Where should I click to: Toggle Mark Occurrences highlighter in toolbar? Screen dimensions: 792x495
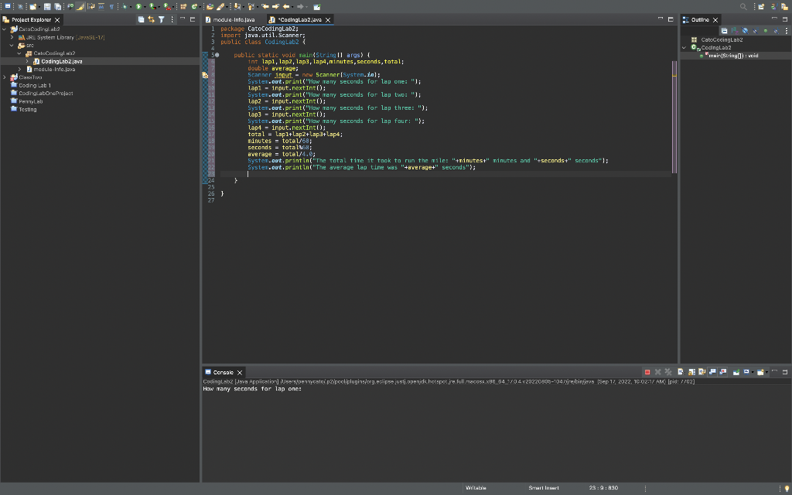(x=80, y=6)
